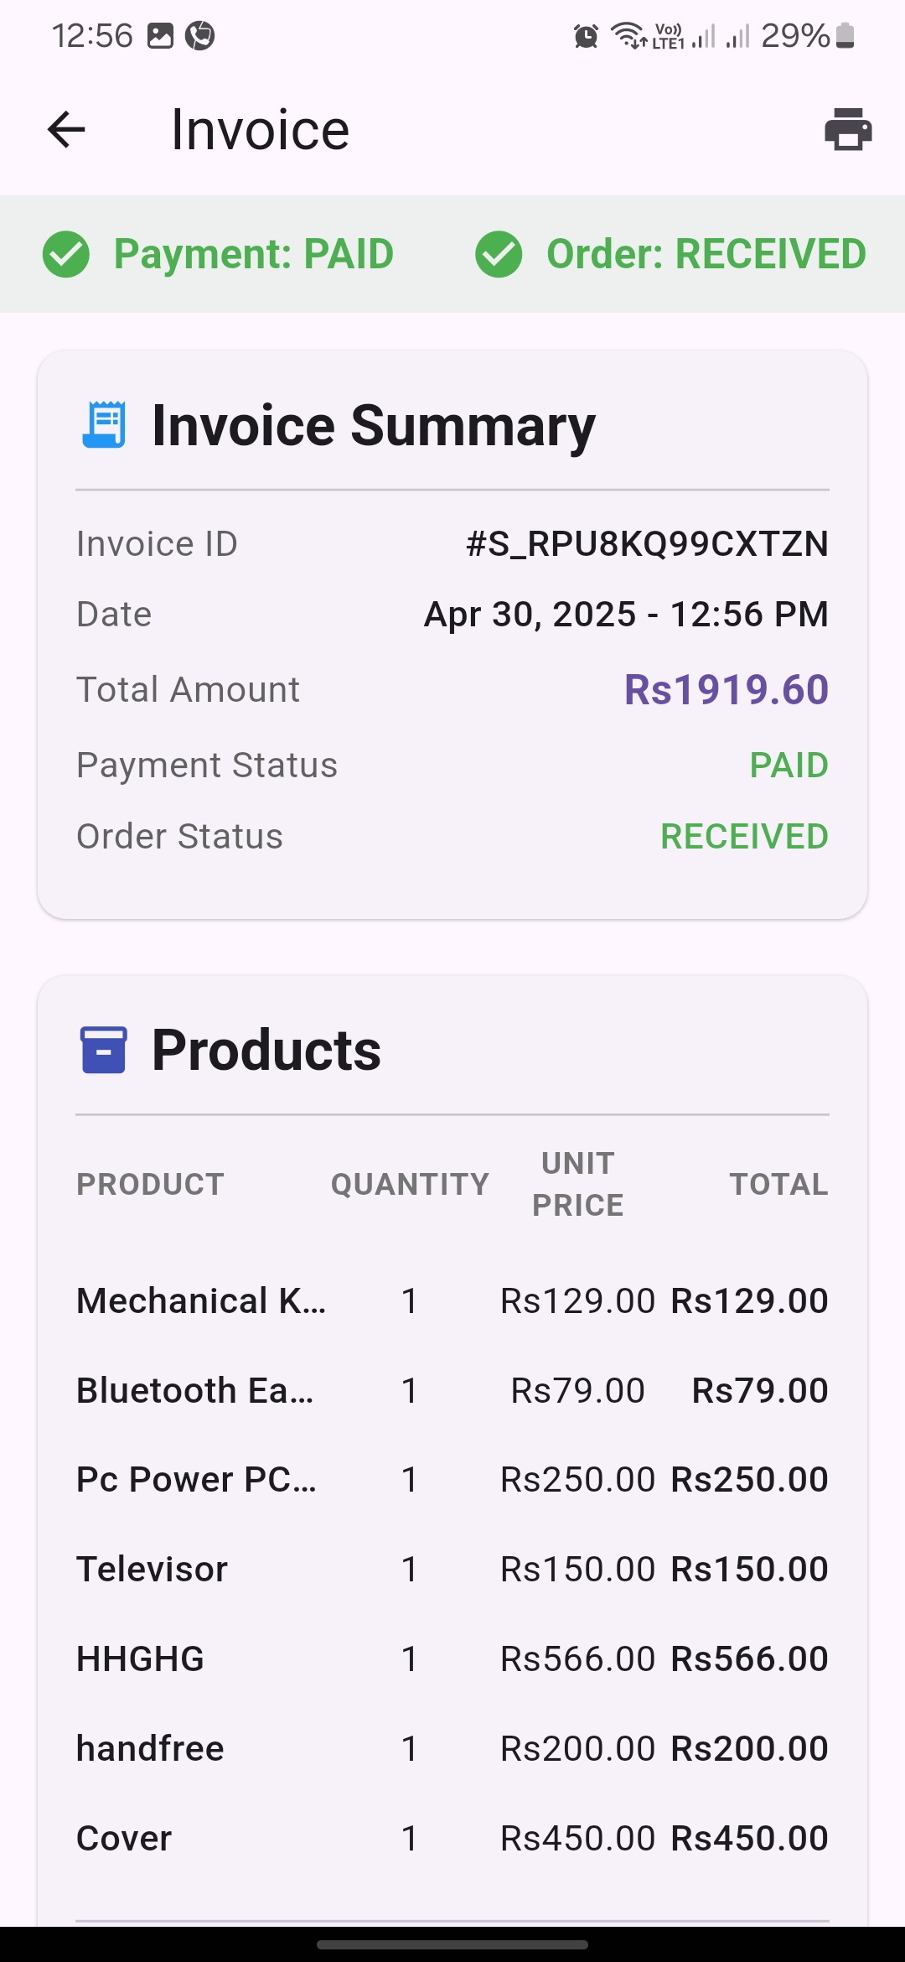Tap the Products archive box icon
Image resolution: width=905 pixels, height=1962 pixels.
(x=104, y=1050)
